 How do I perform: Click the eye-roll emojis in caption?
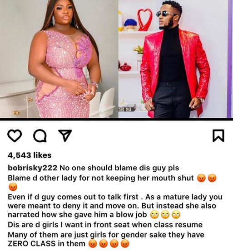pyautogui.click(x=165, y=215)
